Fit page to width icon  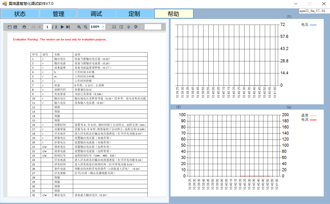click(114, 27)
